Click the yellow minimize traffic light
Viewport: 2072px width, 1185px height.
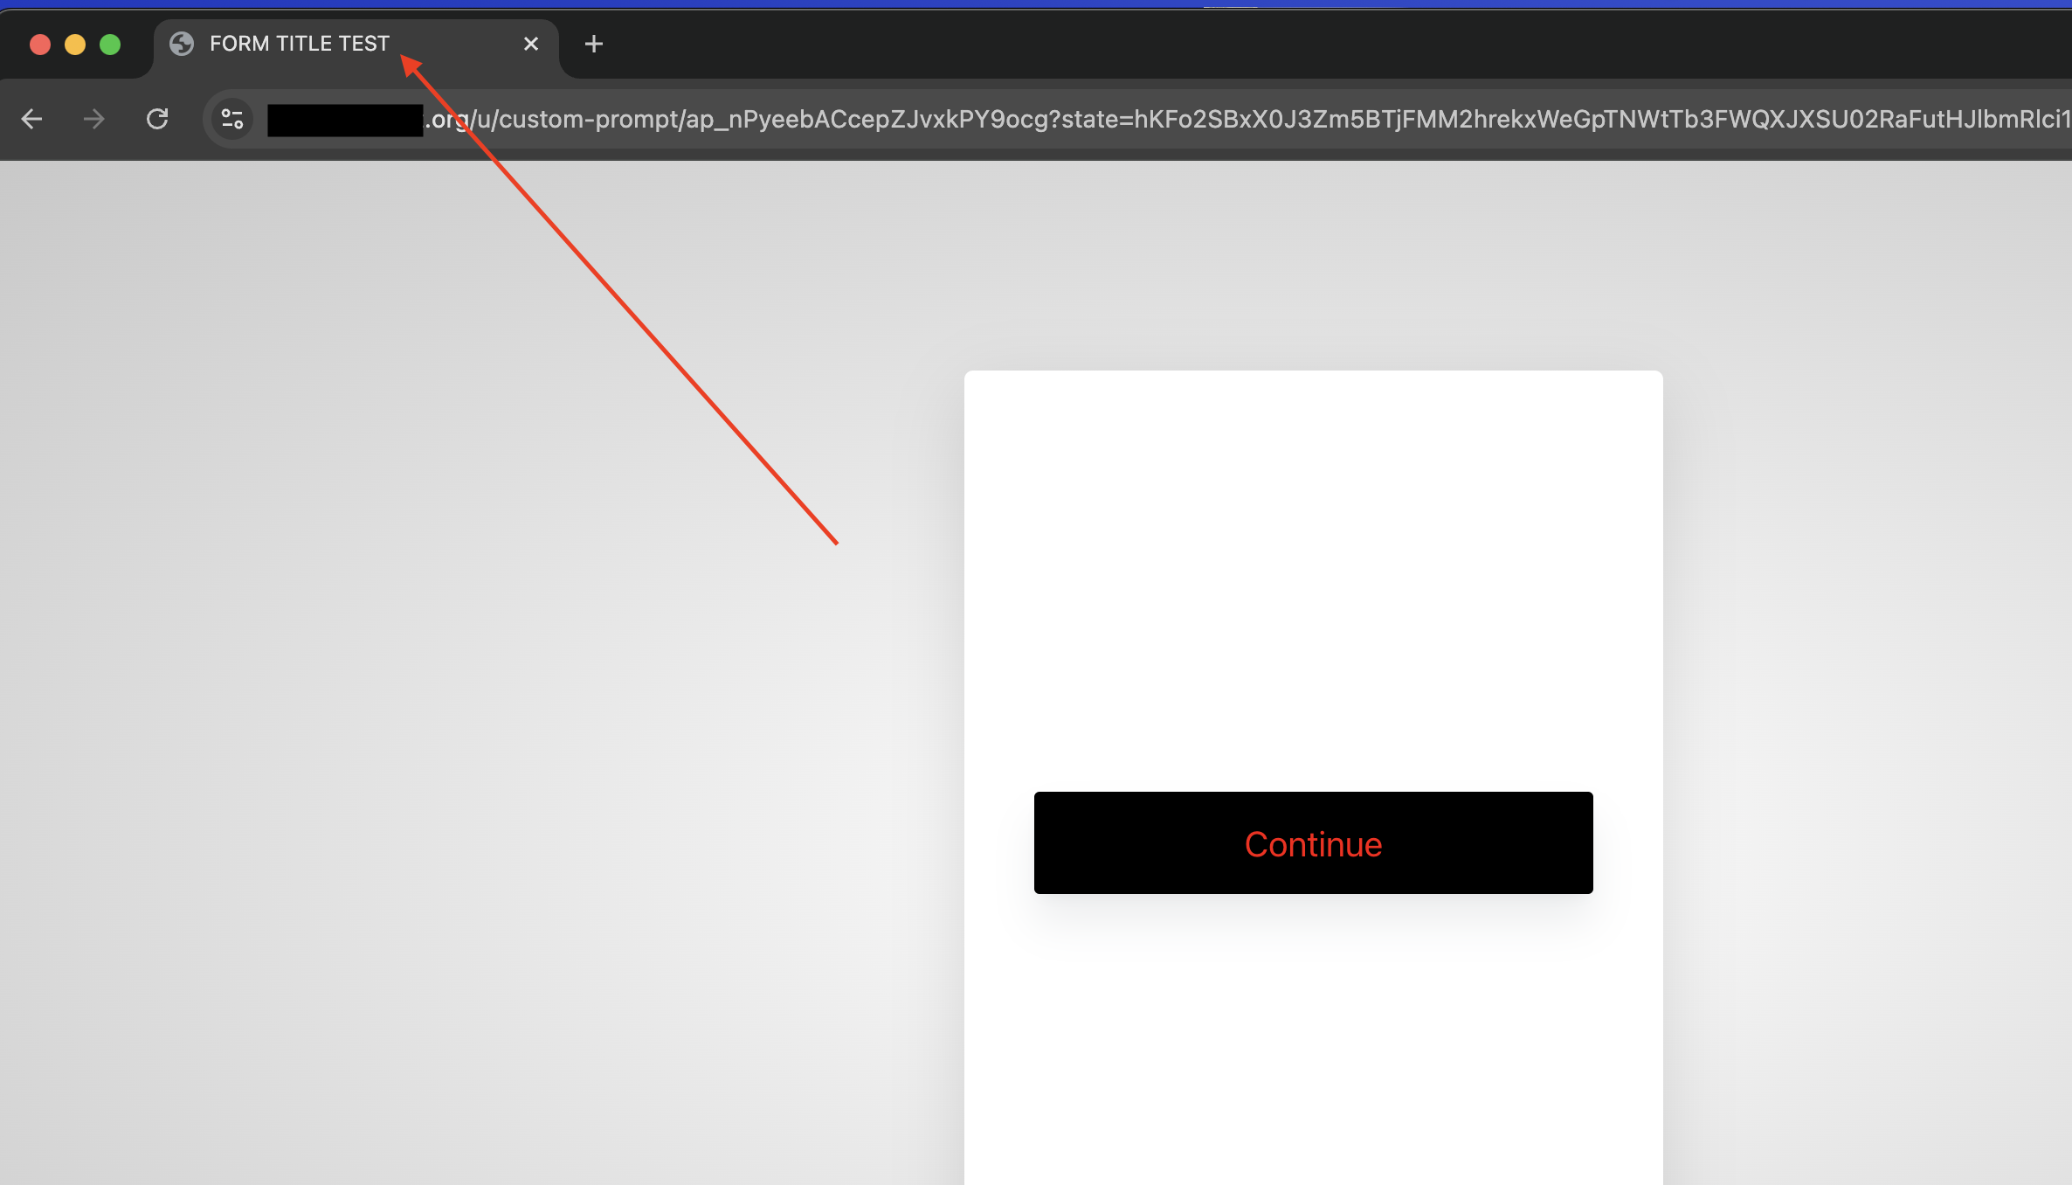[x=75, y=44]
